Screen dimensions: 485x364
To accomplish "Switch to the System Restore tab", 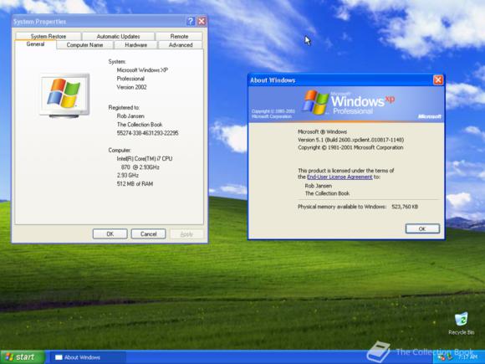I will 48,36.
